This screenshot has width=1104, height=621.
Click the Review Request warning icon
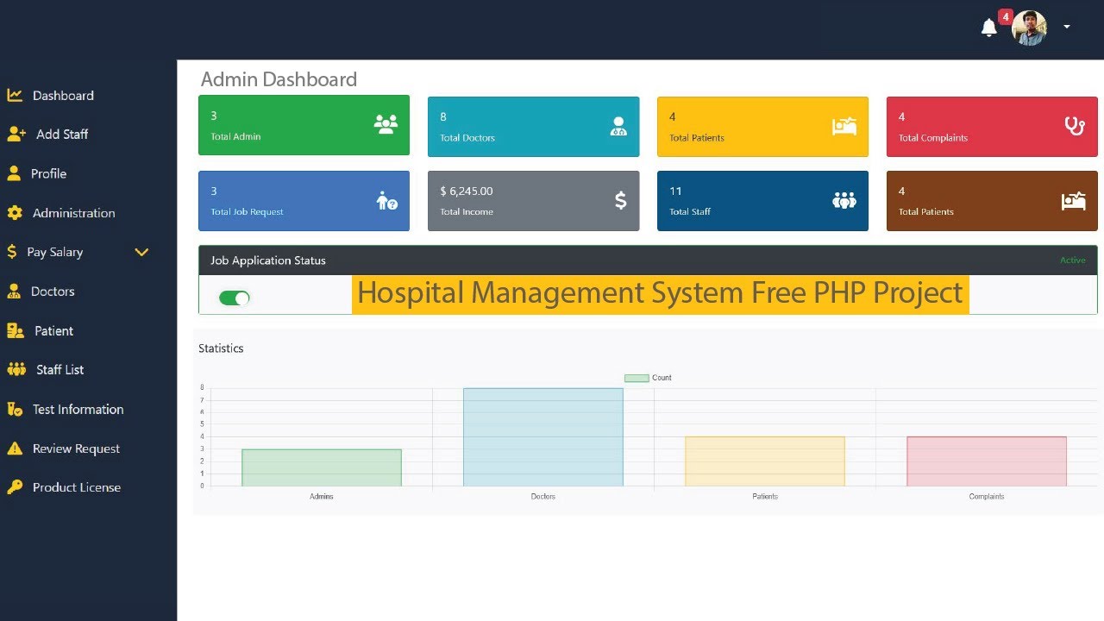(x=15, y=448)
